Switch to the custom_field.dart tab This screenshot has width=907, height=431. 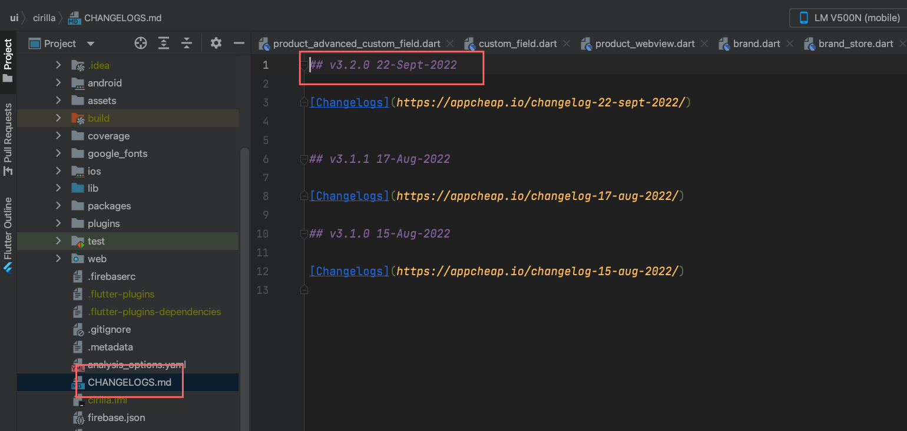tap(518, 43)
